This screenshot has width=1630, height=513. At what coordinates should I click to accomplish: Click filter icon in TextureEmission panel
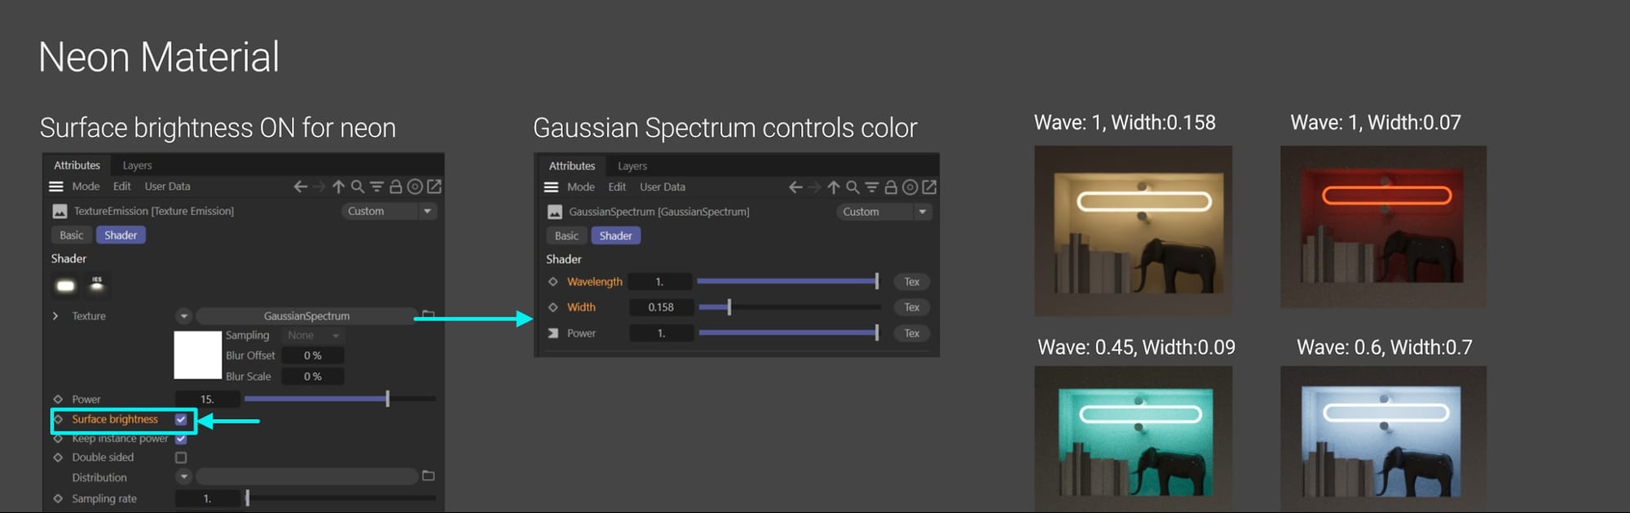tap(377, 186)
